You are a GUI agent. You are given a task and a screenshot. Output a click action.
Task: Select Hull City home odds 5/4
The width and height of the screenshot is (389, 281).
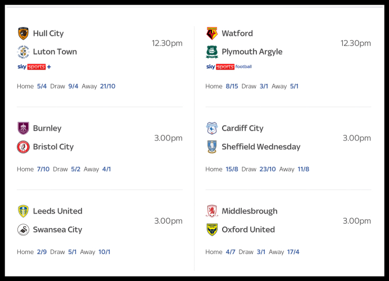42,87
